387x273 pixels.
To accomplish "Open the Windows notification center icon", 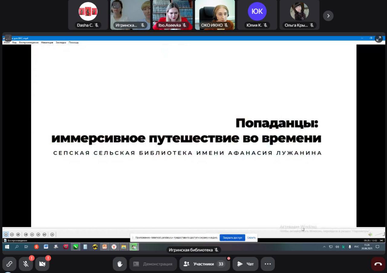I will (x=378, y=247).
